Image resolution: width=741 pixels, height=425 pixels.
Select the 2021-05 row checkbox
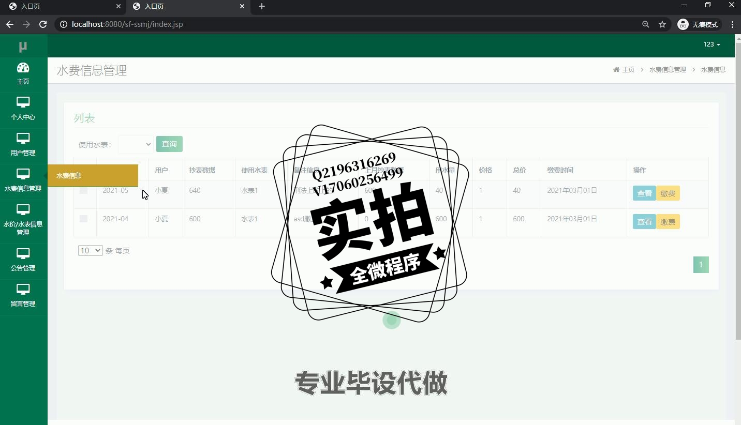[x=83, y=190]
